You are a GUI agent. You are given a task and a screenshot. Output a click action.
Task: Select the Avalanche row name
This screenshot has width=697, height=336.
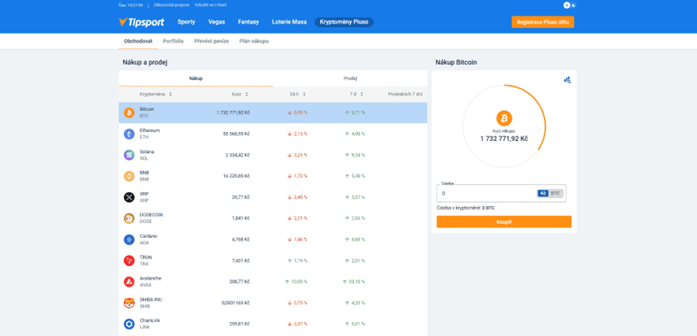pyautogui.click(x=150, y=278)
